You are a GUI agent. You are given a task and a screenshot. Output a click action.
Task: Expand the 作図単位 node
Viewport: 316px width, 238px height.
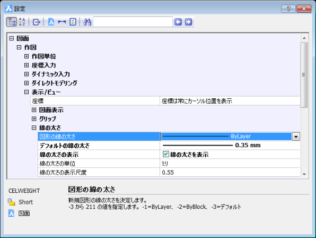pos(27,56)
